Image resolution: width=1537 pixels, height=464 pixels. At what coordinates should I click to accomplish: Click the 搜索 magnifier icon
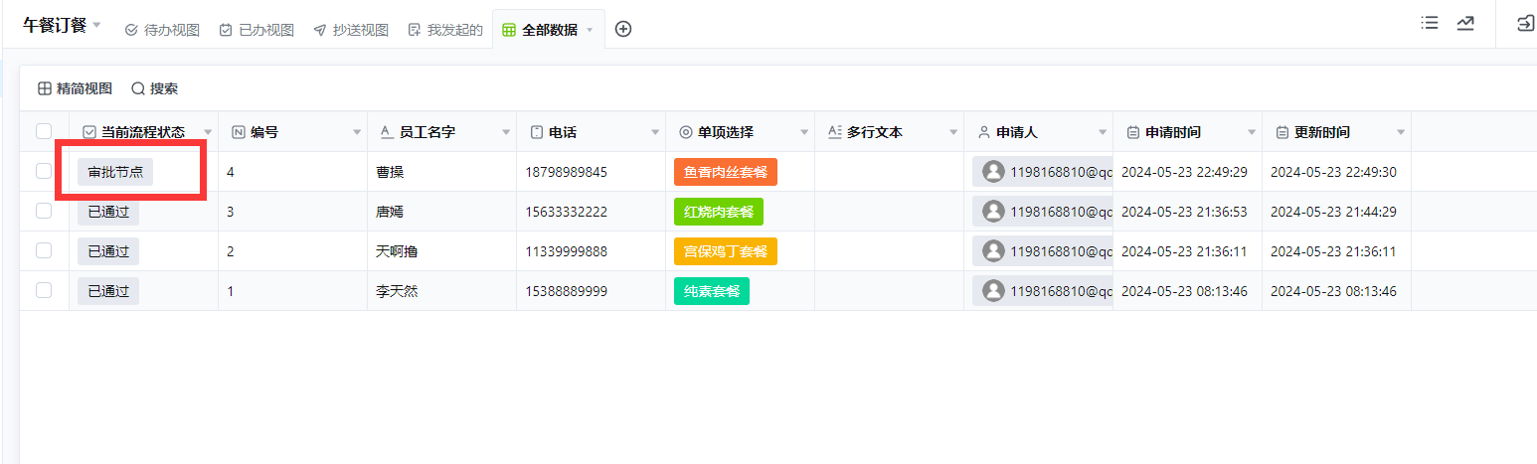pyautogui.click(x=138, y=88)
